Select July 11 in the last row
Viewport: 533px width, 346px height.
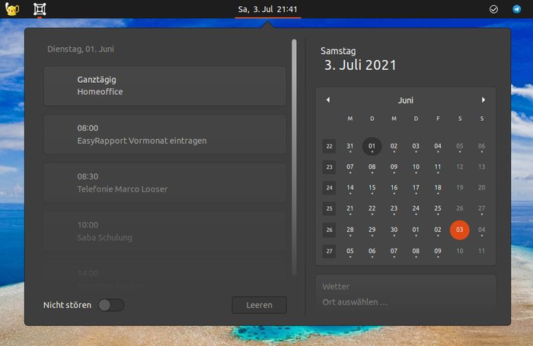(x=482, y=251)
